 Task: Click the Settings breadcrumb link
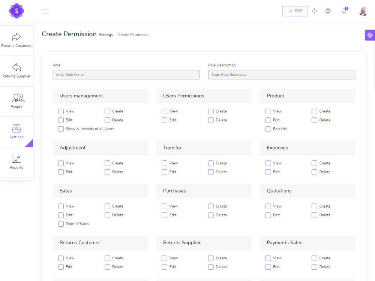point(106,34)
